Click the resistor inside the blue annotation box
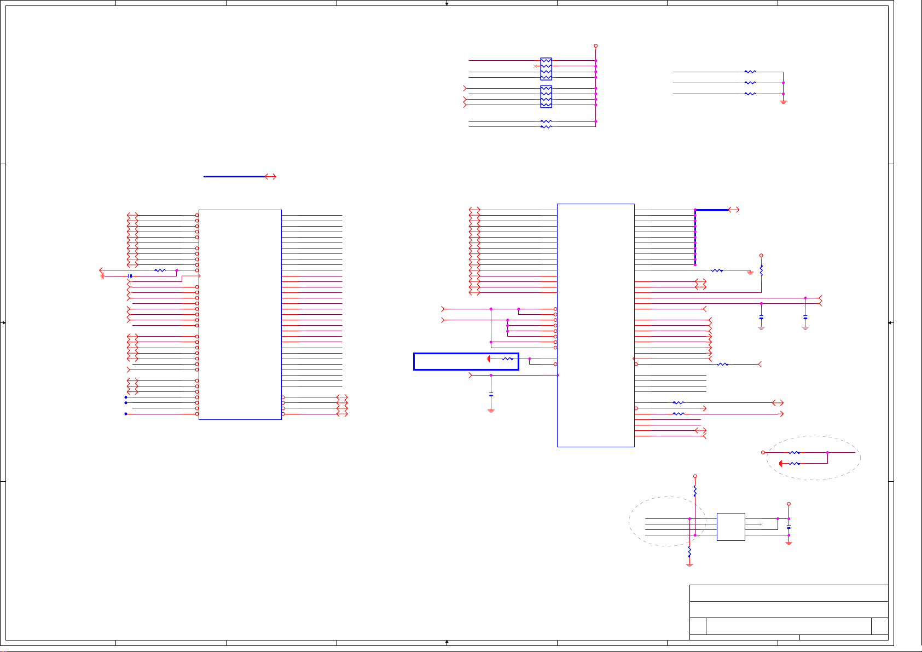 coord(507,359)
